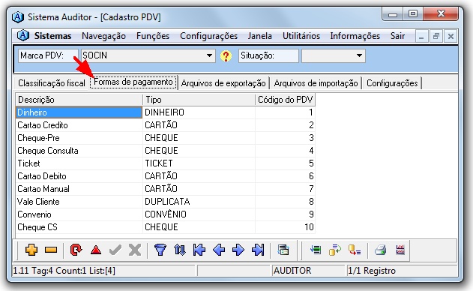Viewport: 473px width, 291px height.
Task: Add a new record with the plus icon
Action: coord(31,250)
